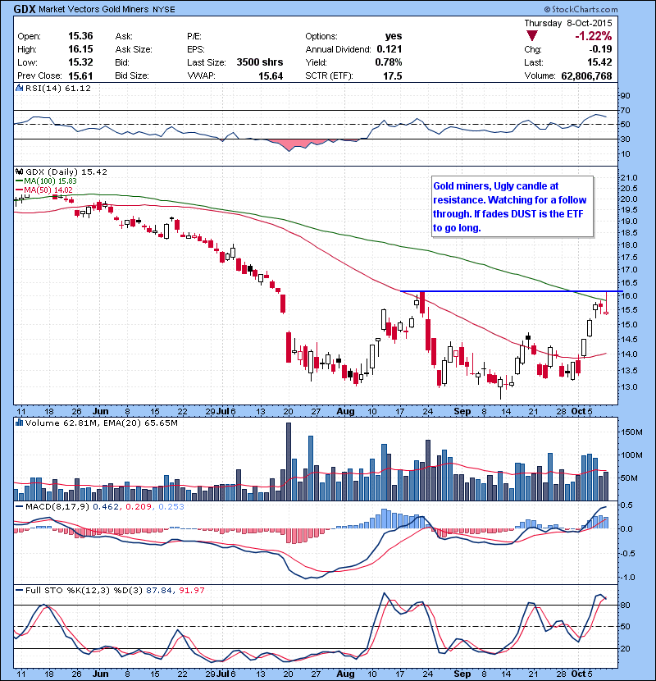Click the 90 level on the RSI axis
This screenshot has height=681, width=656.
pyautogui.click(x=625, y=95)
